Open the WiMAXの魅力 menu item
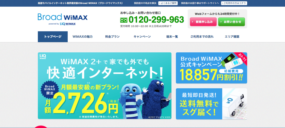 82,37
